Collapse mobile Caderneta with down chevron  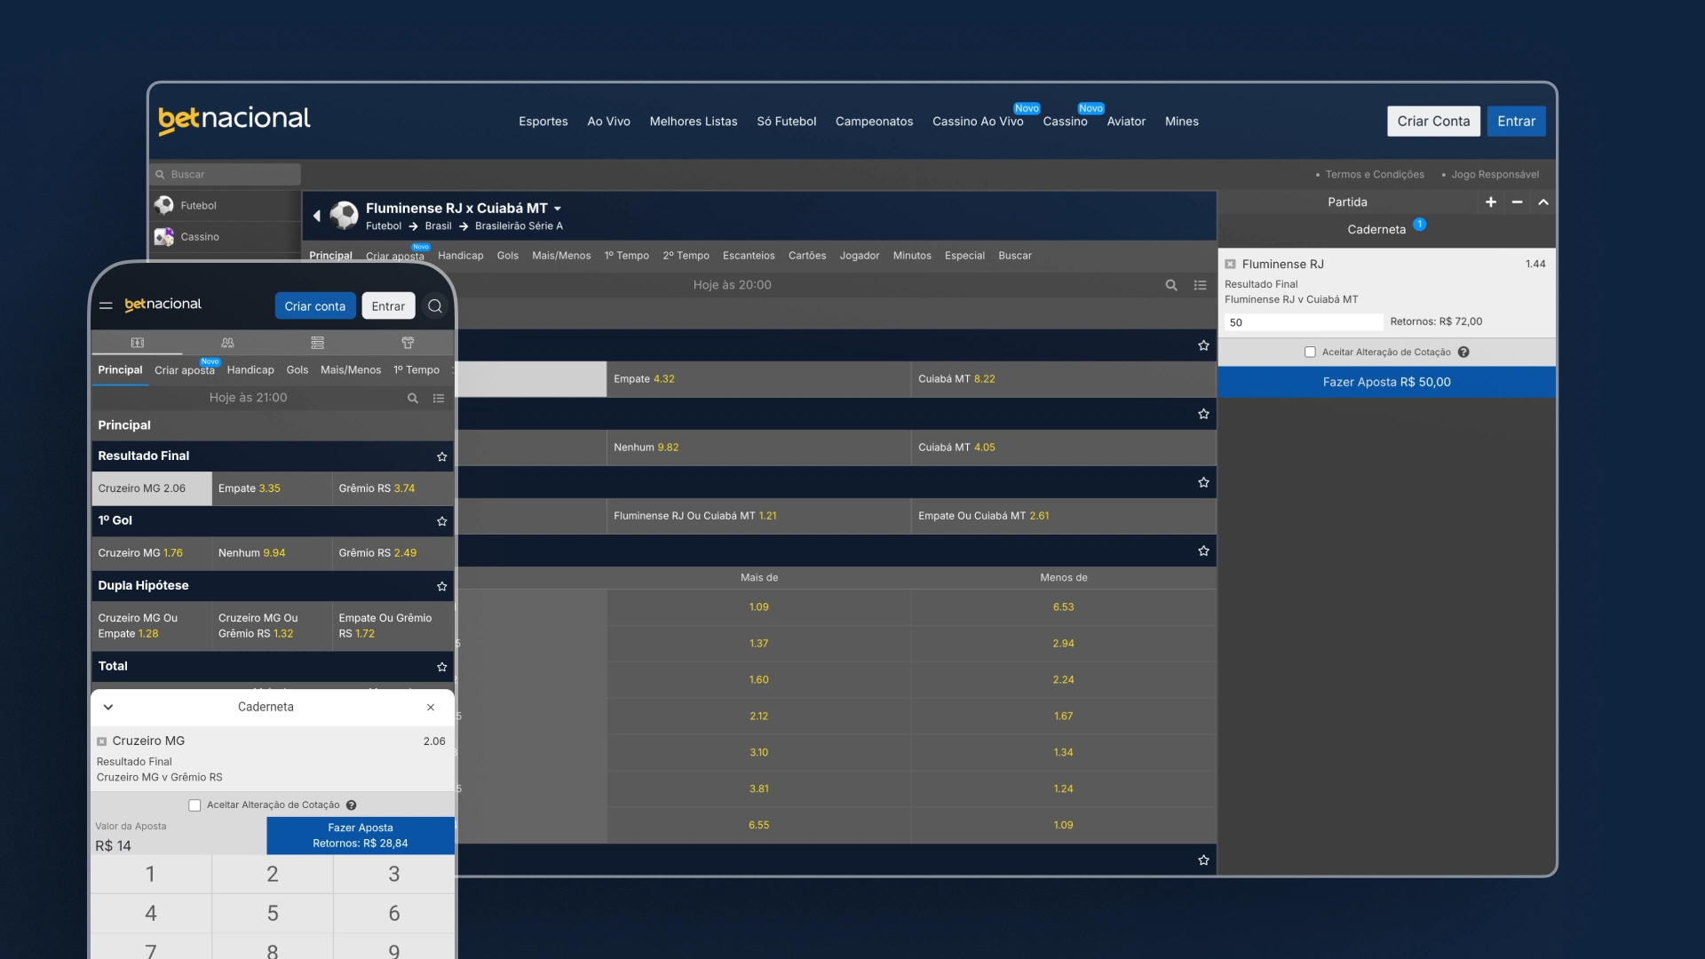[108, 708]
